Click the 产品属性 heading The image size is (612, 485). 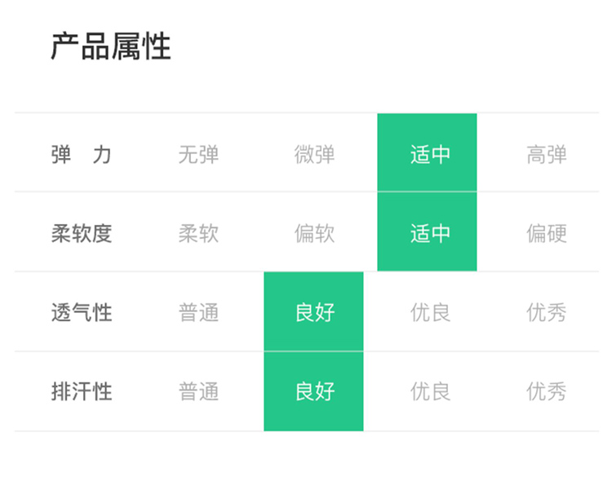111,46
